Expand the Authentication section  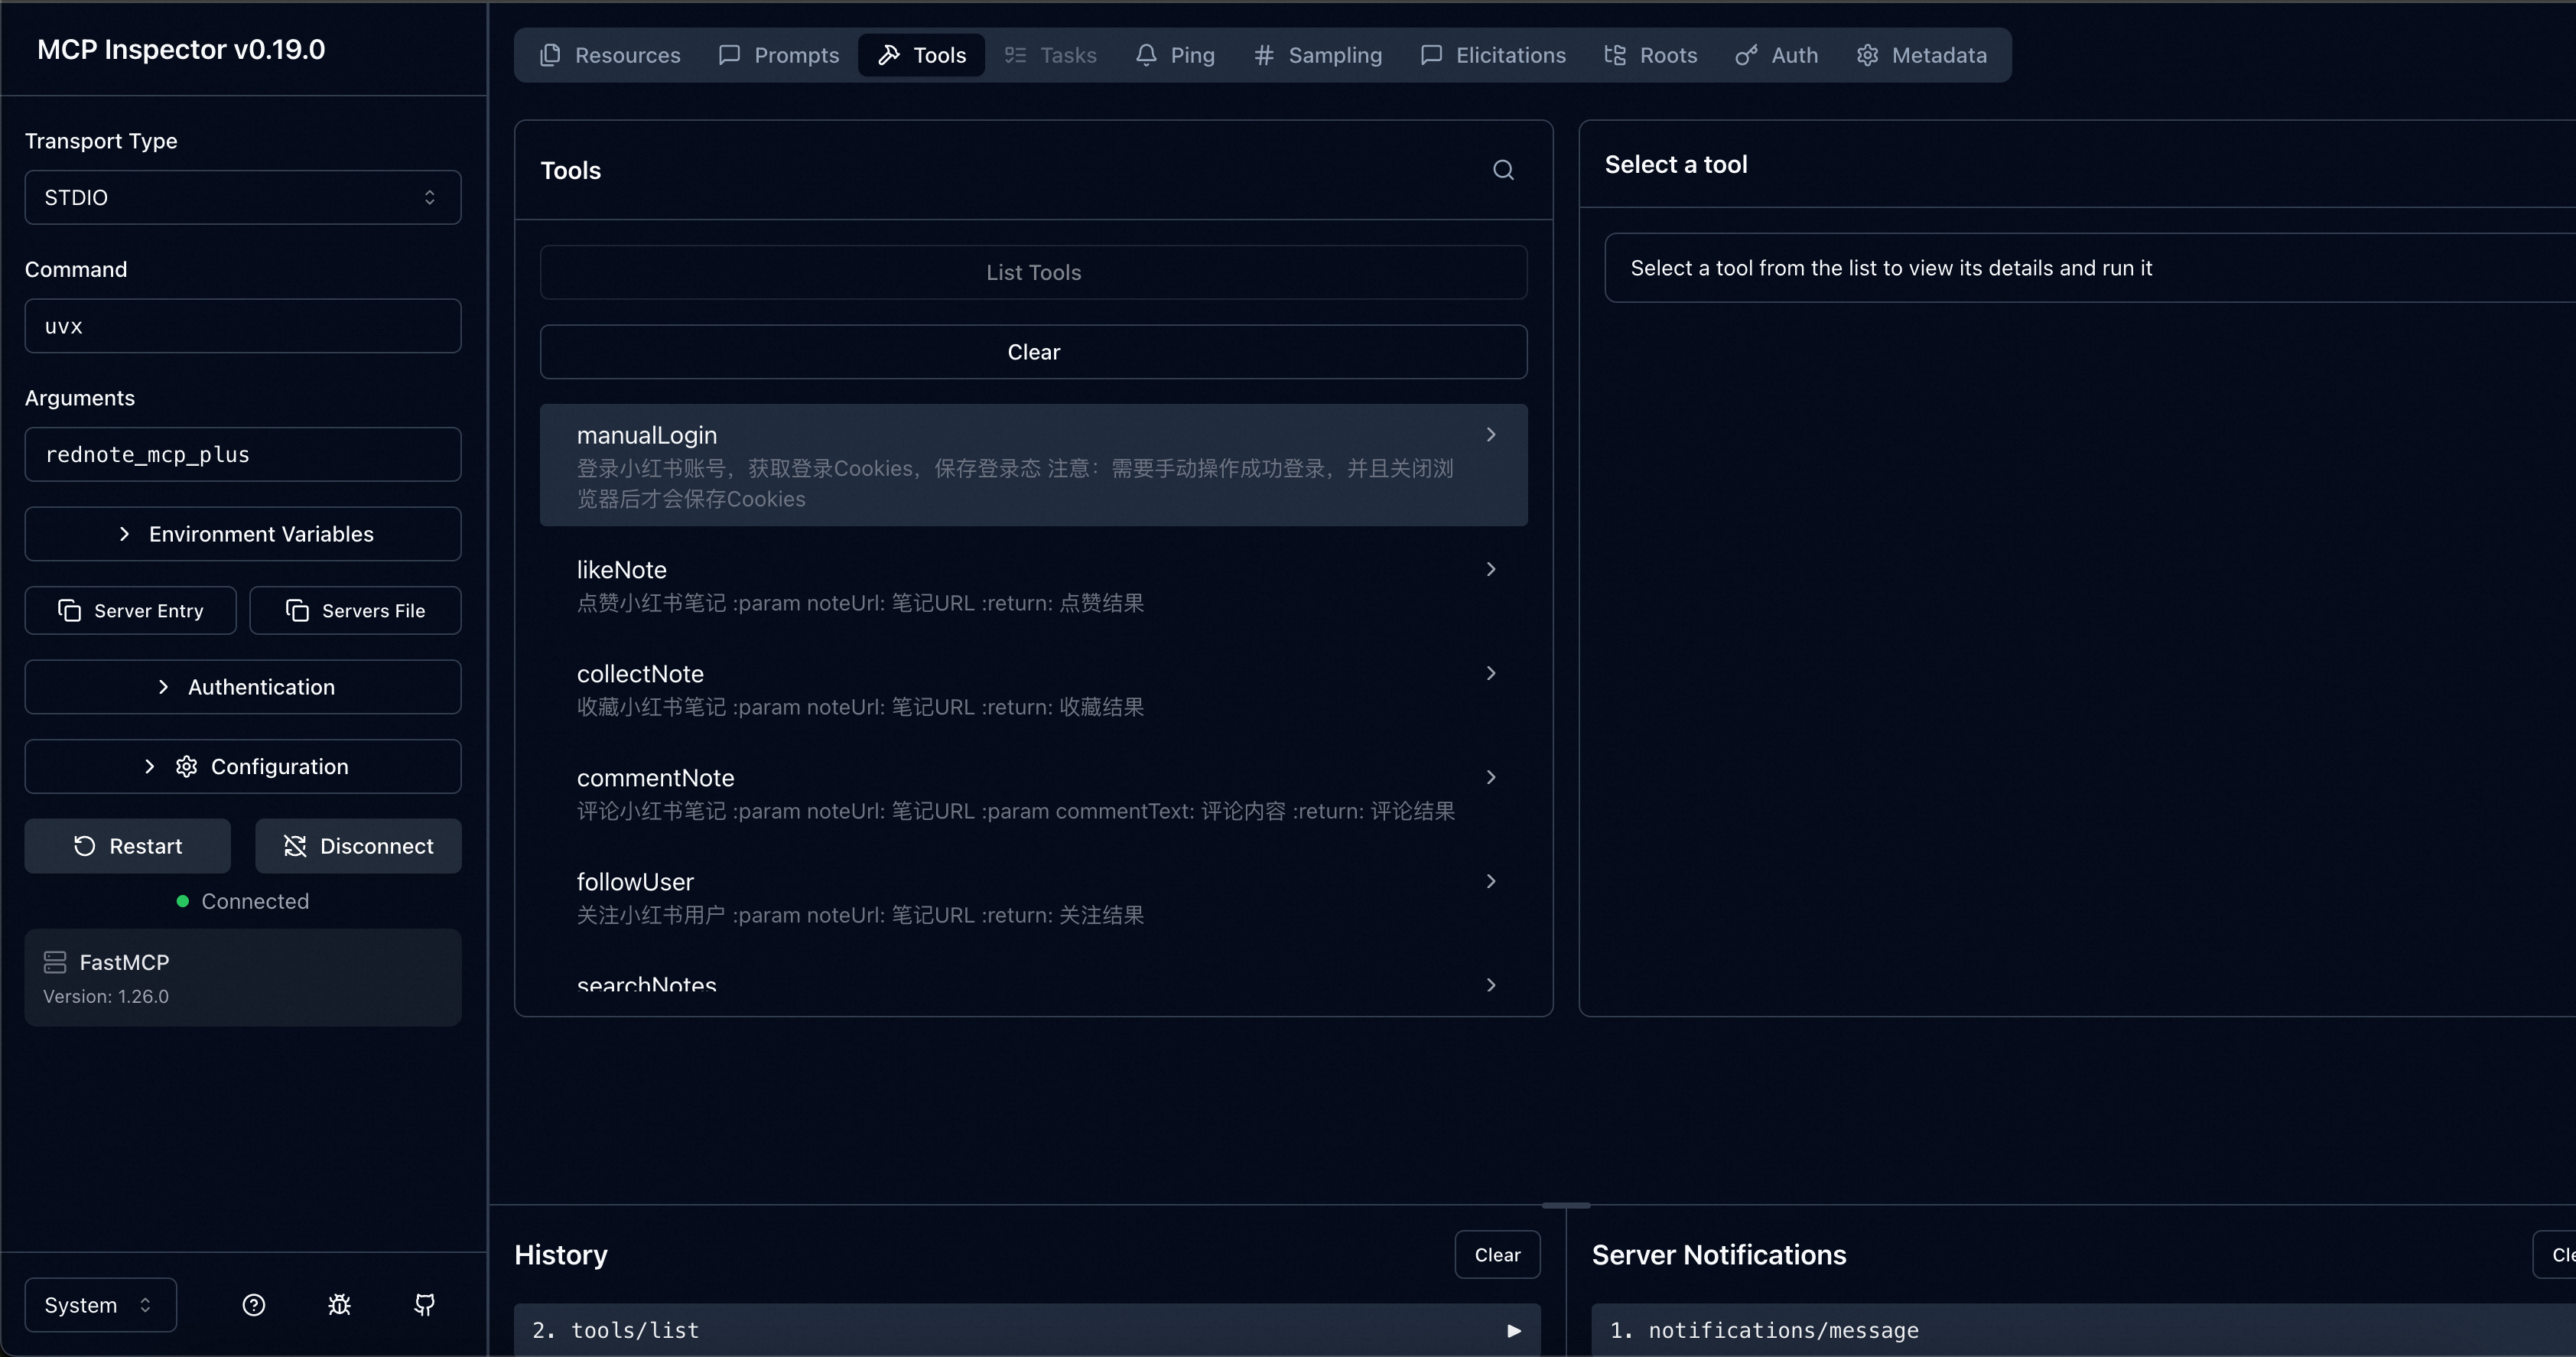pos(242,687)
